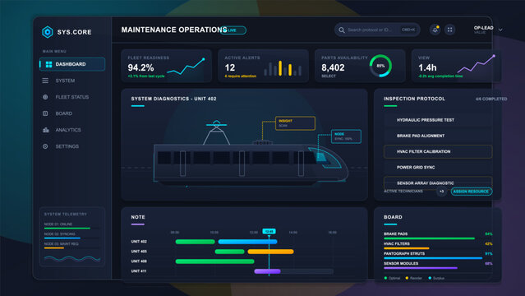Click Unit 408's long green bar

coord(214,261)
